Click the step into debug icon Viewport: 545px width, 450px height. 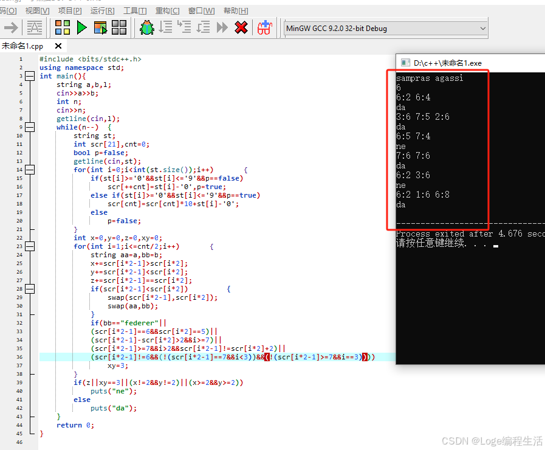(184, 27)
